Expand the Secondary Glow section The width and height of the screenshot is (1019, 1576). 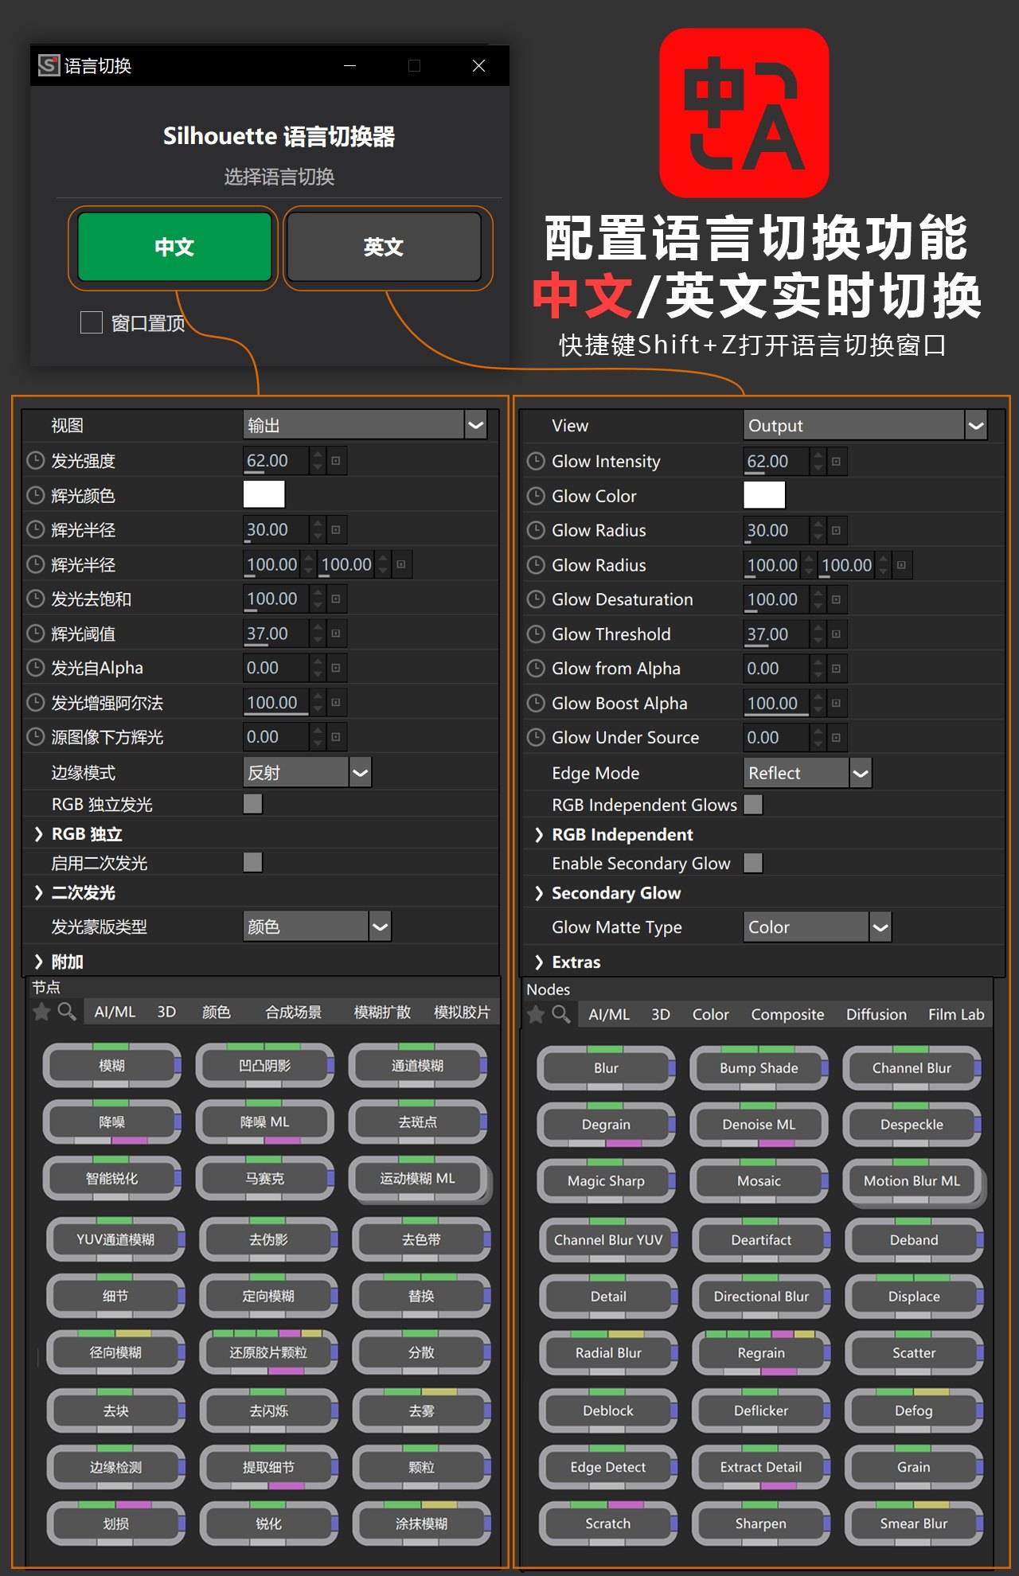[x=539, y=893]
